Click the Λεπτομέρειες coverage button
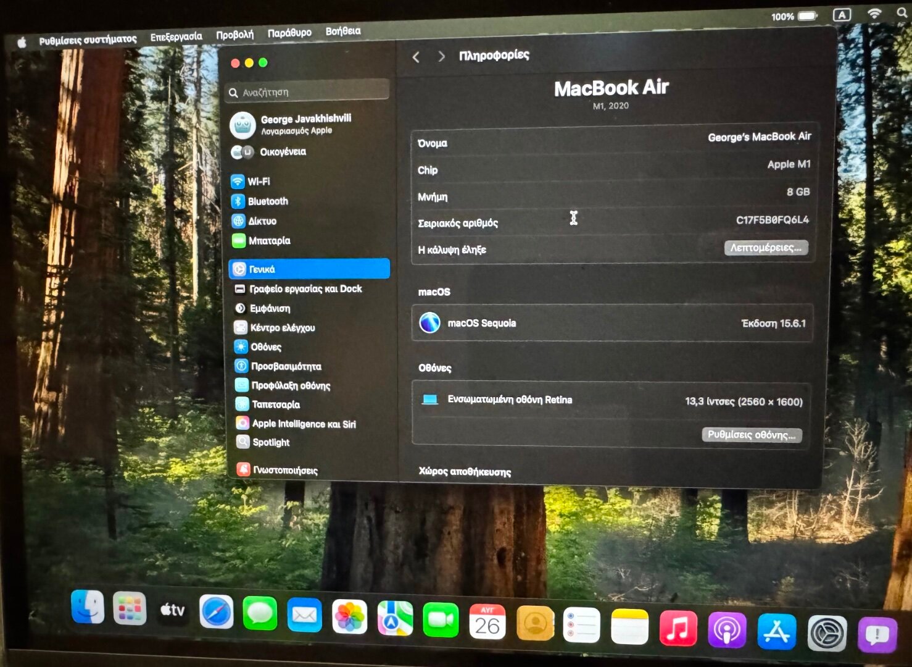912x667 pixels. click(766, 248)
